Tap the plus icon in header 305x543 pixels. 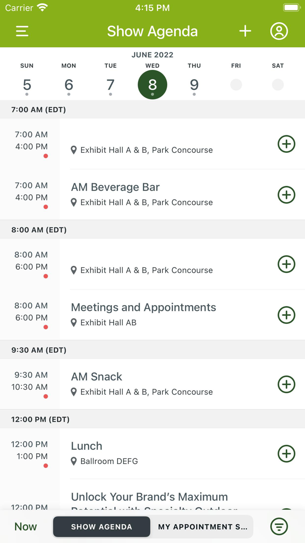coord(245,31)
